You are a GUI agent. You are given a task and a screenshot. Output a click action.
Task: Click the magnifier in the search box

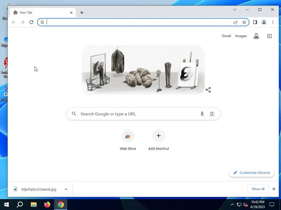74,113
